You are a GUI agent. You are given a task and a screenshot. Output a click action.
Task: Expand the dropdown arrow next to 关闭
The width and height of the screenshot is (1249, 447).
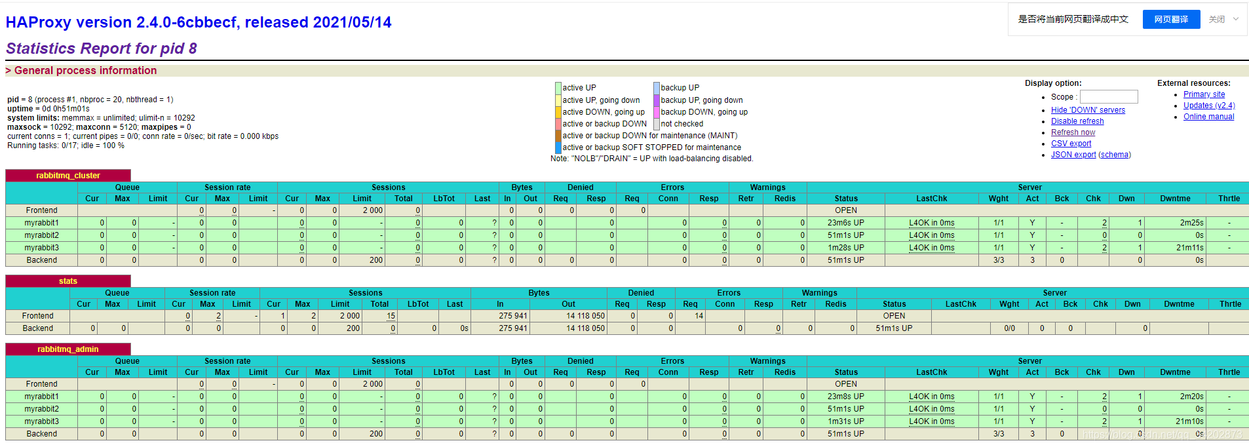pyautogui.click(x=1236, y=19)
